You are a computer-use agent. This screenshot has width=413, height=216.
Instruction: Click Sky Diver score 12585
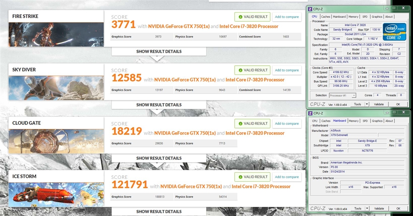pyautogui.click(x=126, y=78)
